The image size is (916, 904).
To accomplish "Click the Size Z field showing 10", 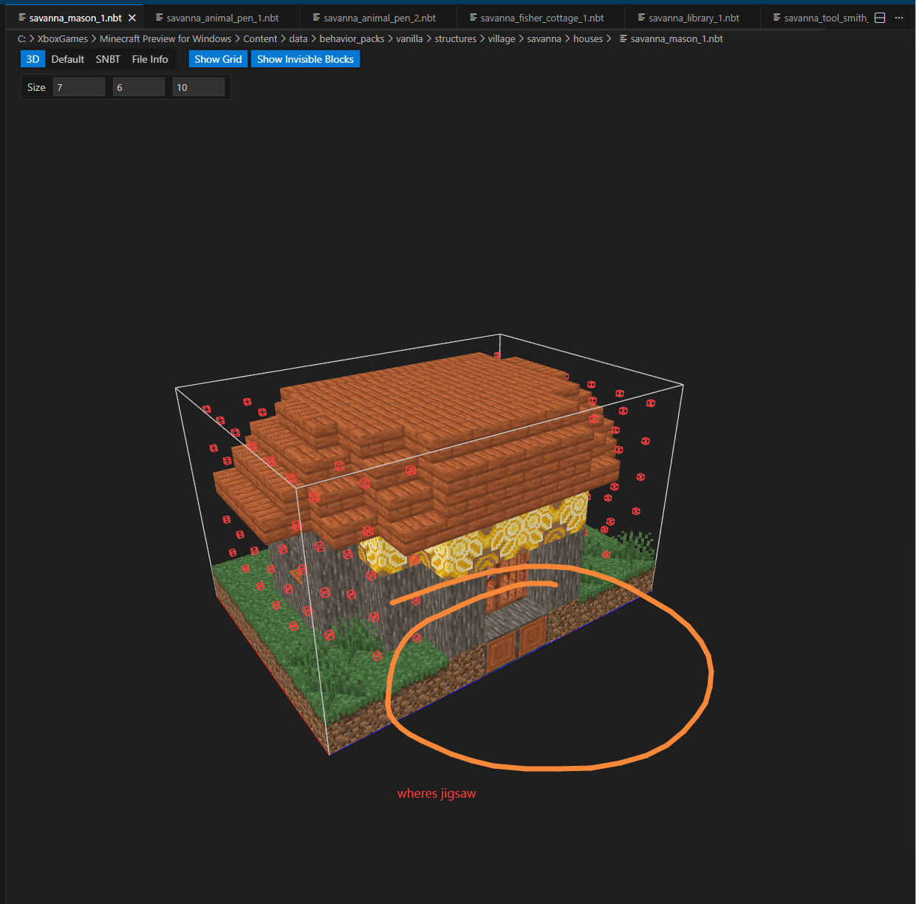I will click(x=199, y=87).
